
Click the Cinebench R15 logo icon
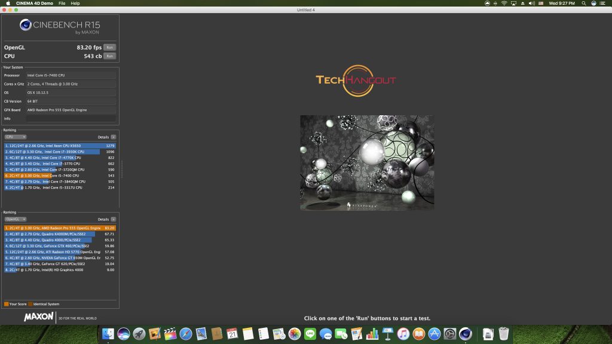click(25, 25)
